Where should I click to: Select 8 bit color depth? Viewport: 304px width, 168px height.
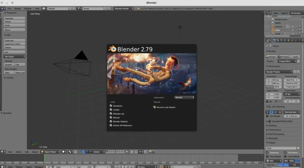pos(283,165)
